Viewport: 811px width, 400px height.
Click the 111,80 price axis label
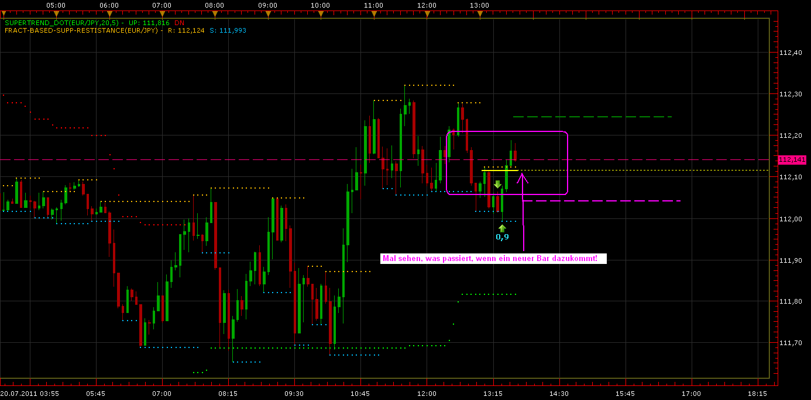[791, 301]
